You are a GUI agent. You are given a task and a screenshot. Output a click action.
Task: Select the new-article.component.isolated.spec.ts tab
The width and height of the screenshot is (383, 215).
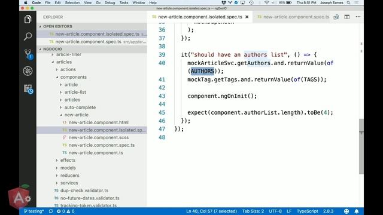point(200,17)
